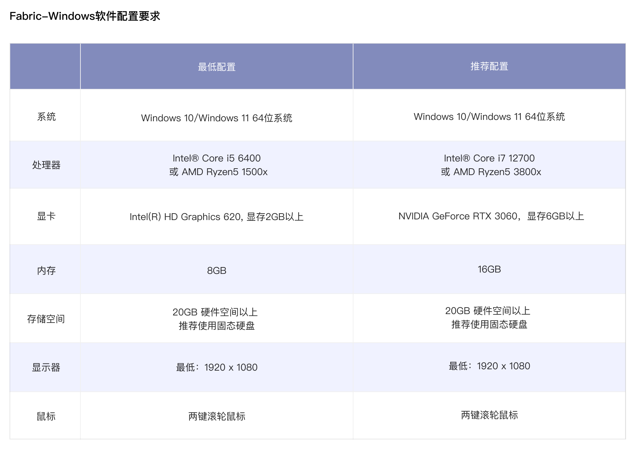Image resolution: width=636 pixels, height=451 pixels.
Task: Click the 鼠标 row label
Action: click(x=46, y=416)
